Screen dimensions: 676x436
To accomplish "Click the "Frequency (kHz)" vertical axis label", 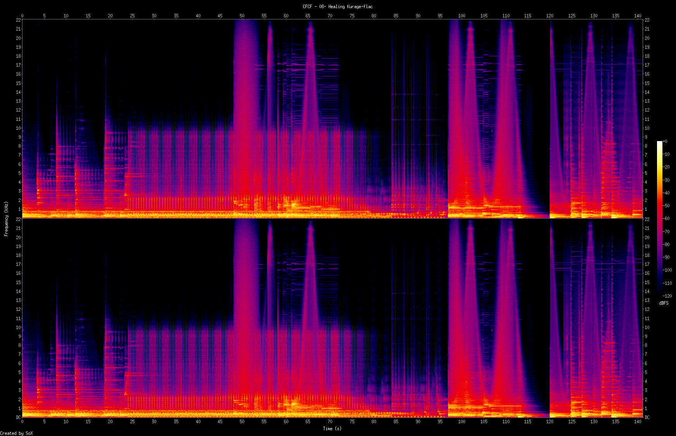I will click(6, 219).
